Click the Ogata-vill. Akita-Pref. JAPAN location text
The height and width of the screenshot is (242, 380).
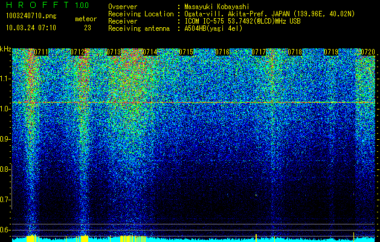coord(269,14)
